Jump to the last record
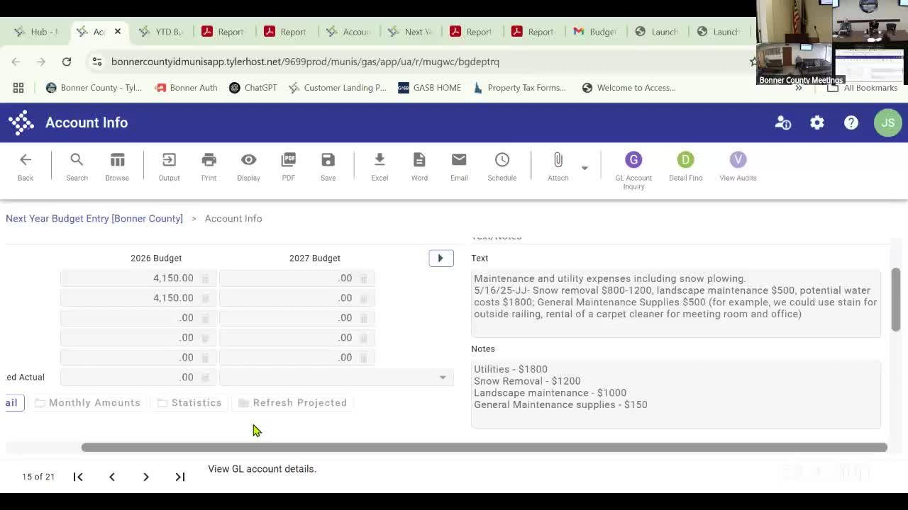This screenshot has width=908, height=510. pyautogui.click(x=180, y=477)
